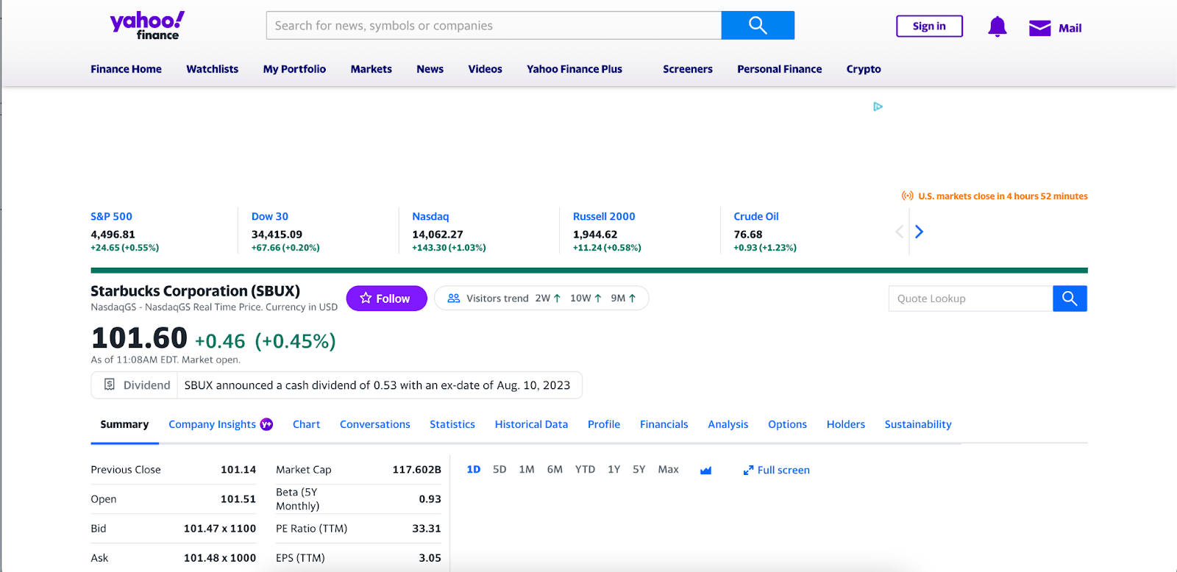1177x572 pixels.
Task: Select the 1M chart range
Action: [527, 469]
